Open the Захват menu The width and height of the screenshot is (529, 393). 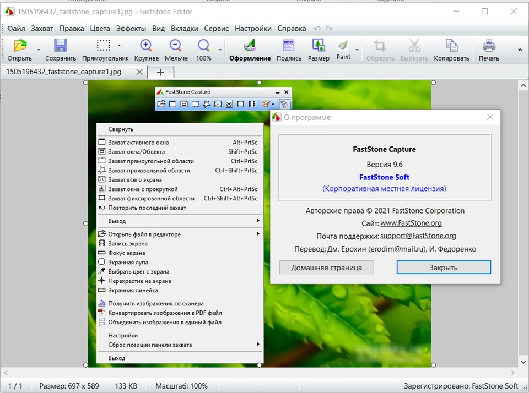click(x=42, y=28)
